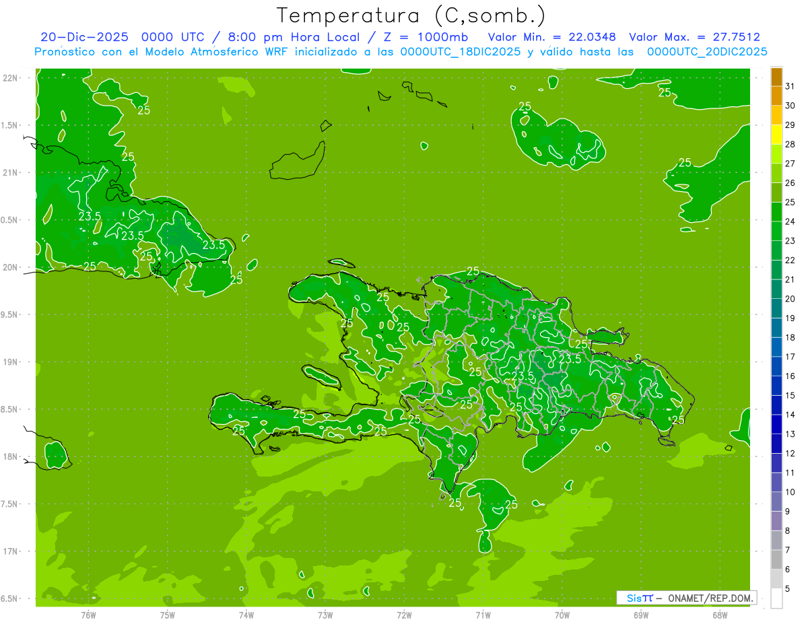Image resolution: width=808 pixels, height=624 pixels.
Task: Click the brown-orange swatch at the legend top
Action: (776, 77)
